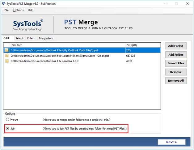
Task: Click the Join option description text
Action: tap(85, 129)
